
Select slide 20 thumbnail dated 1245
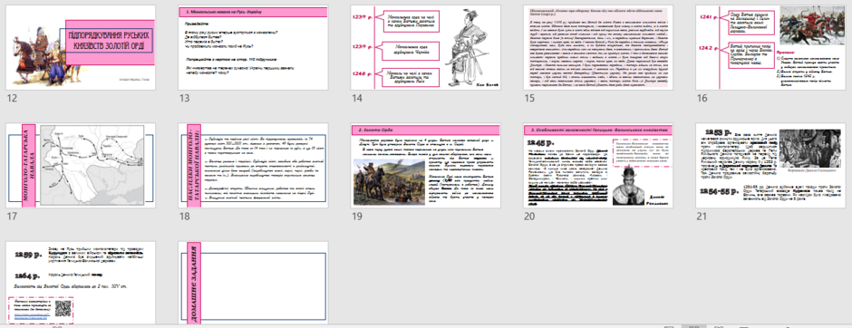point(598,165)
